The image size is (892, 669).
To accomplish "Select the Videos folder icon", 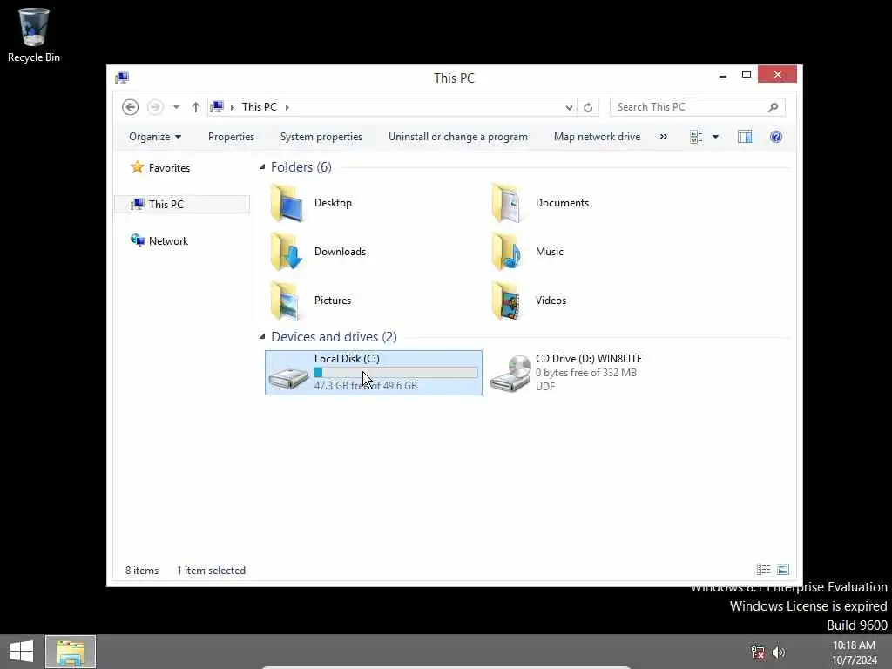I will (x=506, y=301).
